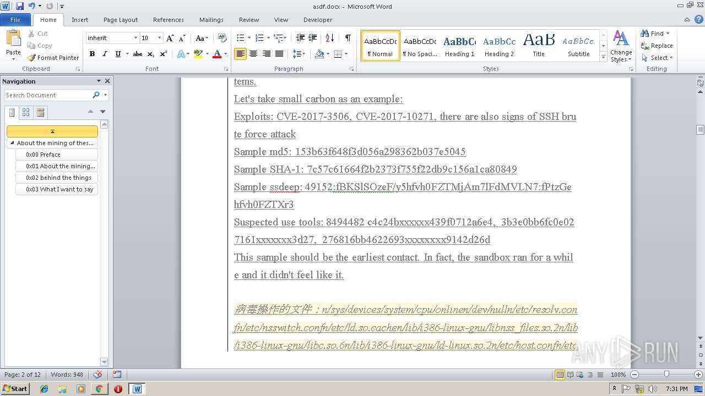The image size is (705, 396).
Task: Click the Copy command
Action: [x=40, y=46]
